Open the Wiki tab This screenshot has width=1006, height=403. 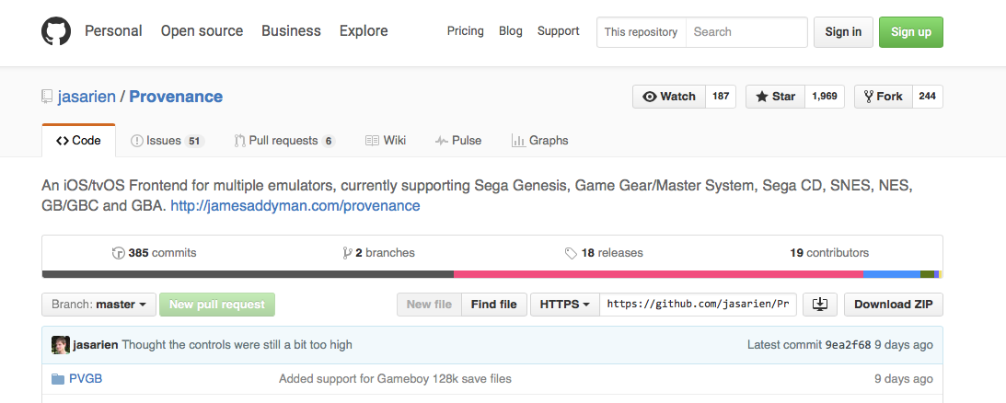tap(386, 141)
